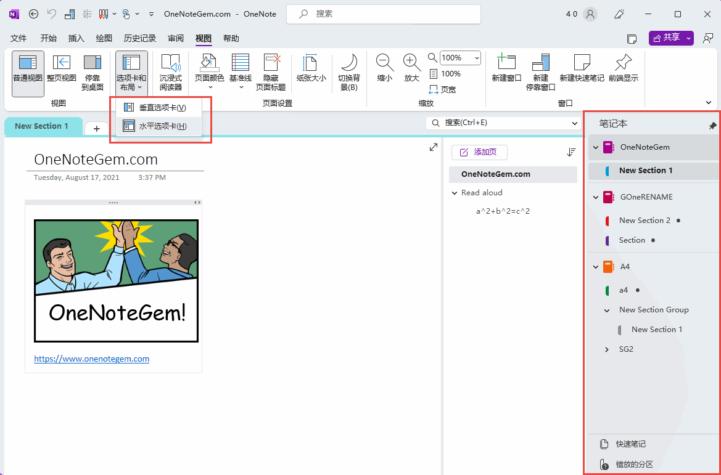Select page a^2+b^2=c^2
The width and height of the screenshot is (721, 475).
(x=503, y=211)
